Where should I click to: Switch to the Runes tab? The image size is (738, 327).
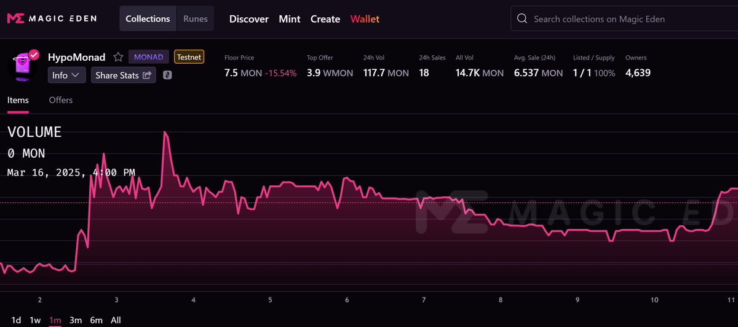tap(196, 18)
